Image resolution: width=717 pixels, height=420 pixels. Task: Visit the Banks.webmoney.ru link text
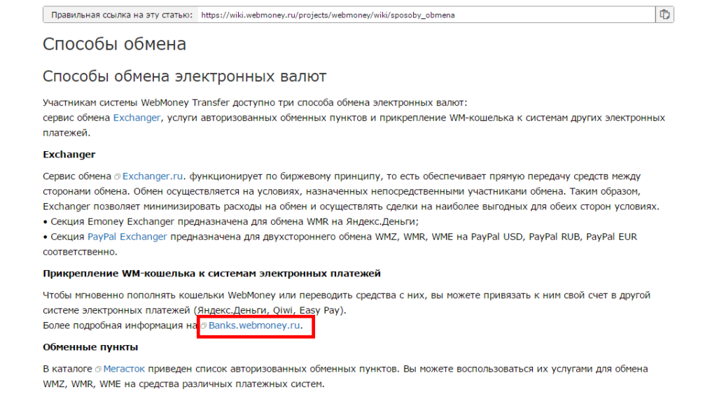(x=254, y=325)
